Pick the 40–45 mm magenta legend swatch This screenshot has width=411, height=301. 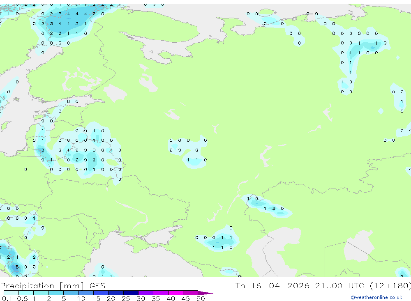click(175, 293)
